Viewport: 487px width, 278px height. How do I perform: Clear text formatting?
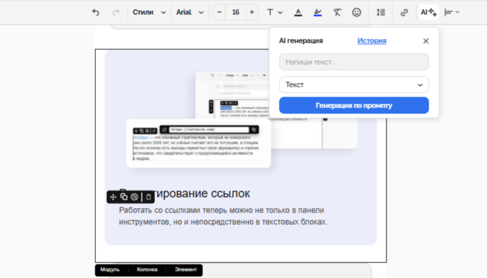coord(337,12)
